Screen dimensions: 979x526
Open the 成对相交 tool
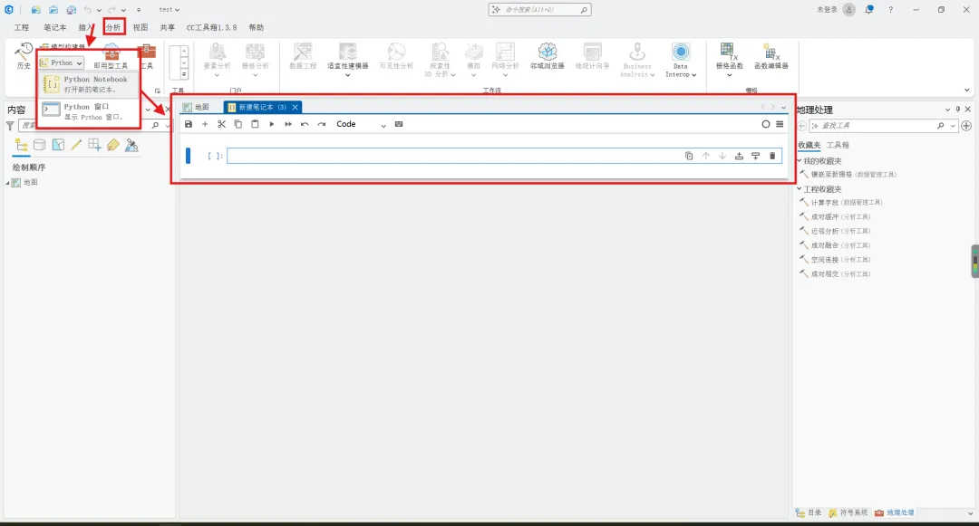(836, 274)
